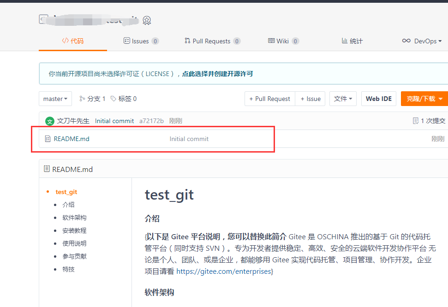Click the 分支 1 branch toggle

92,98
